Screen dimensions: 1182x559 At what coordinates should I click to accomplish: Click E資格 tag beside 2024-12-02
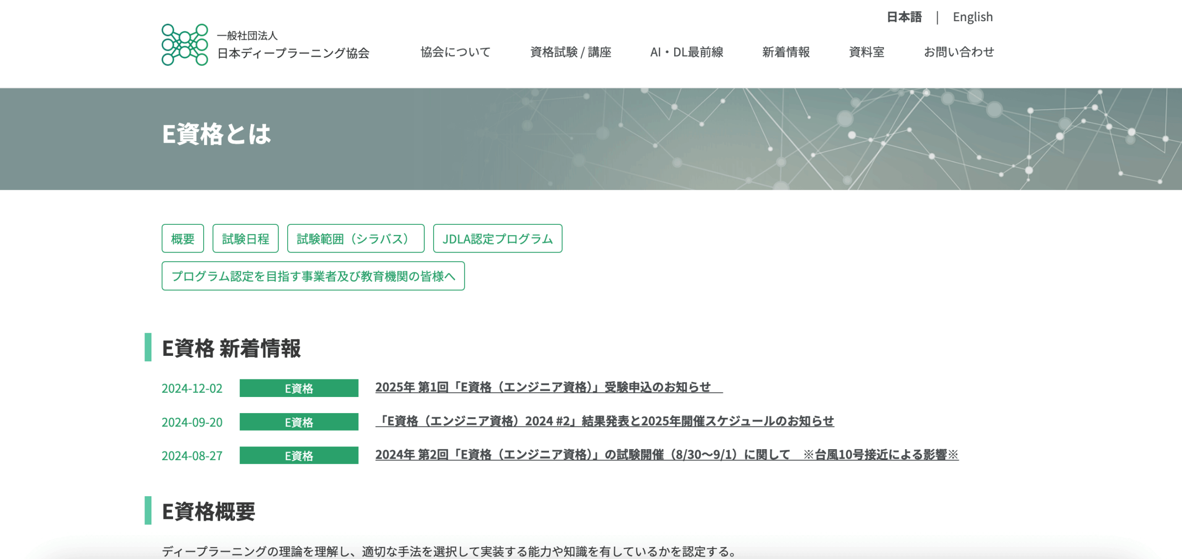pos(299,388)
